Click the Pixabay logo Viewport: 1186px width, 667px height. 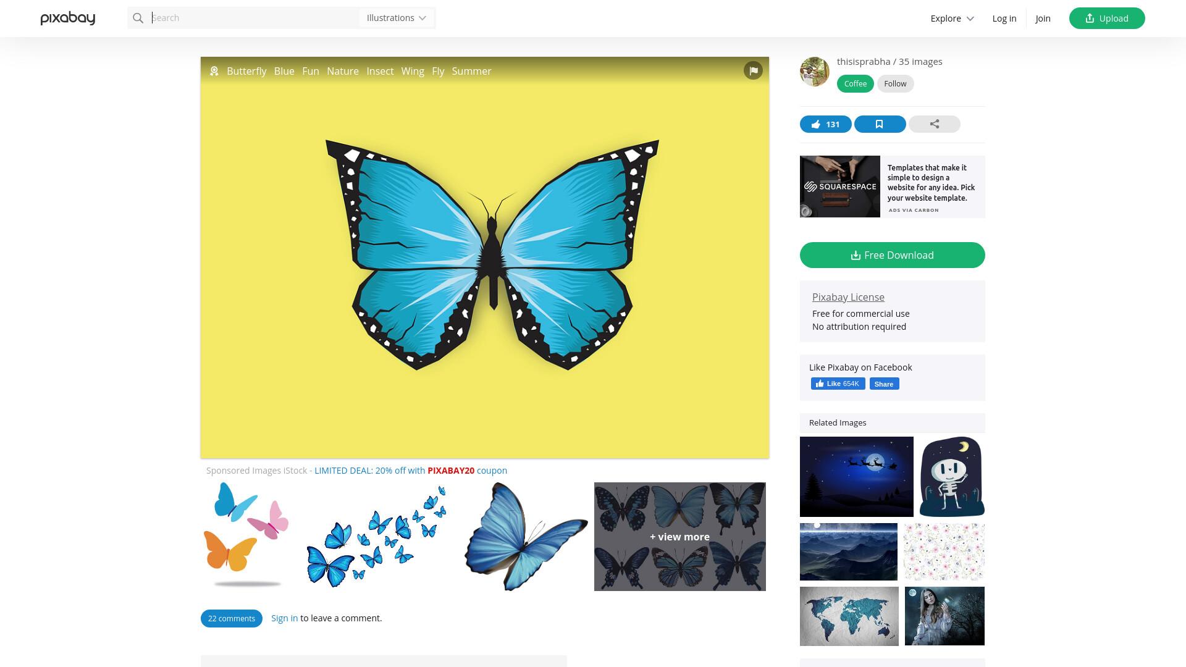click(68, 19)
